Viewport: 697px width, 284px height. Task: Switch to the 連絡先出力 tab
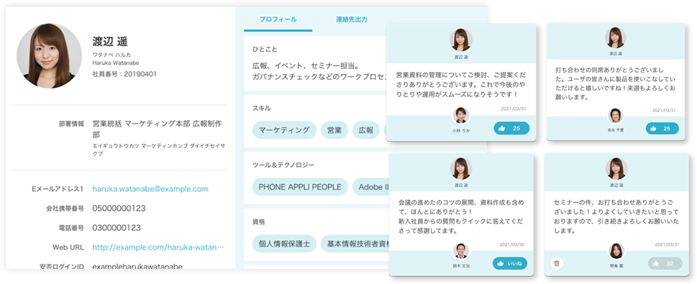click(352, 19)
